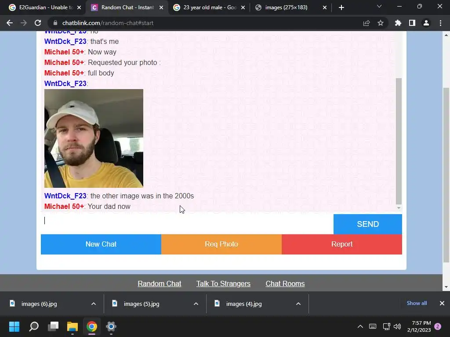The width and height of the screenshot is (450, 337).
Task: Open Settings gear on the taskbar
Action: click(111, 326)
